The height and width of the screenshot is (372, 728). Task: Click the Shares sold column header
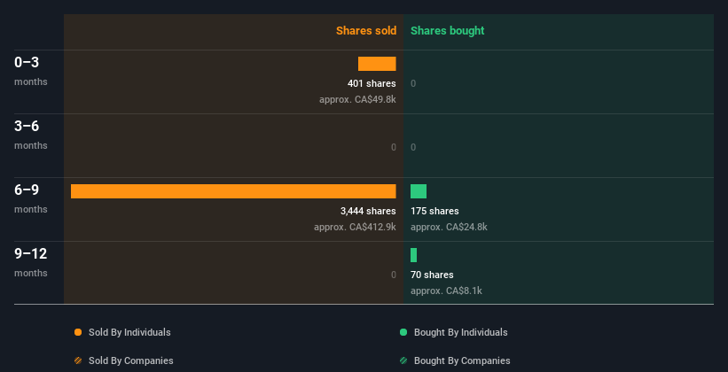366,31
